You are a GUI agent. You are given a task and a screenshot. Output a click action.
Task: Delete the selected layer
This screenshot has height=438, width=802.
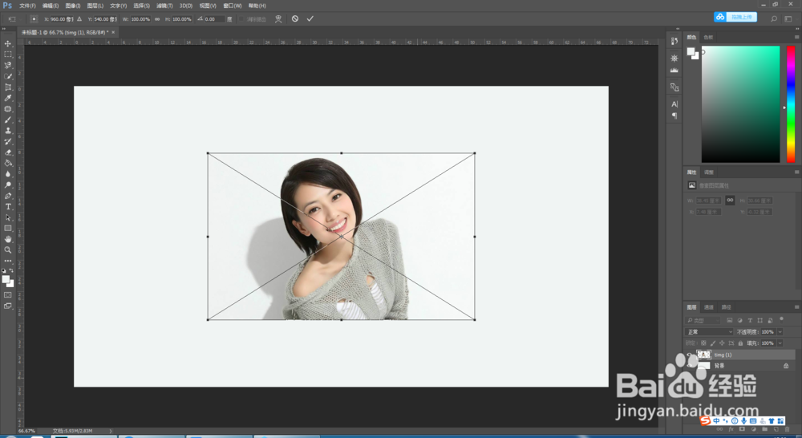tap(788, 429)
